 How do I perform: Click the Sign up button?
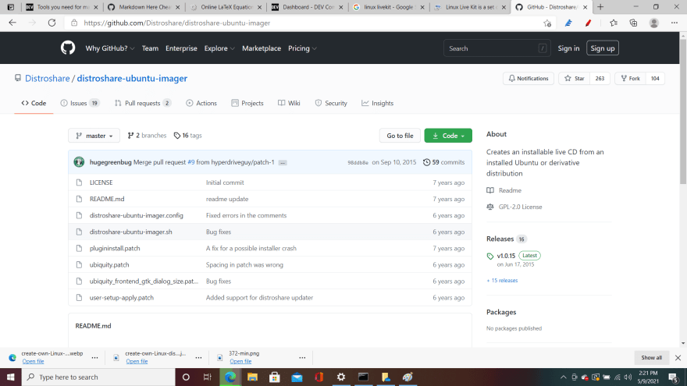[x=603, y=48]
